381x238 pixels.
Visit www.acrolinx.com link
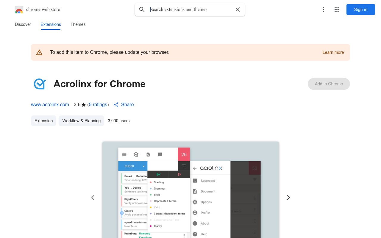click(50, 105)
